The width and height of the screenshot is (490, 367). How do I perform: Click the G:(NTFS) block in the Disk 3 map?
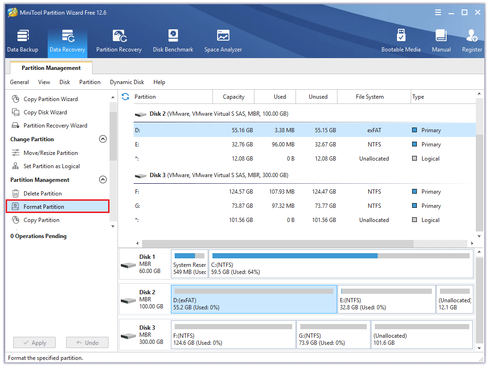coord(333,334)
